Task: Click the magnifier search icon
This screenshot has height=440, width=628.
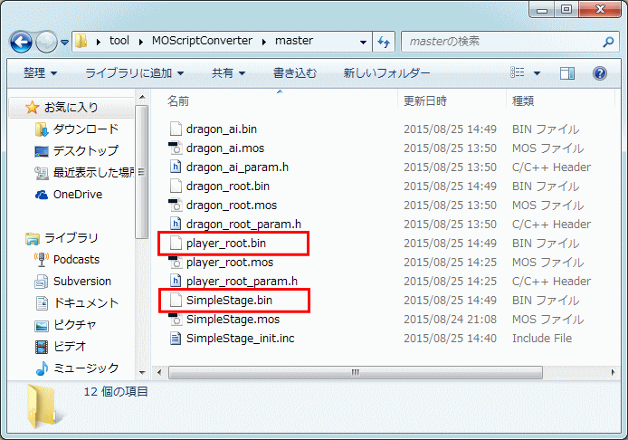Action: point(609,42)
